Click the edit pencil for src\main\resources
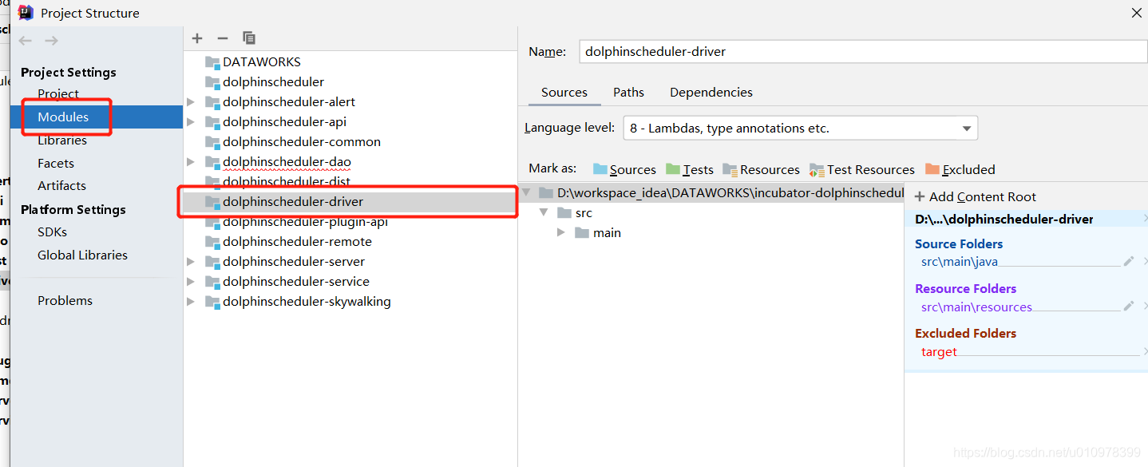Viewport: 1148px width, 467px height. click(1129, 306)
